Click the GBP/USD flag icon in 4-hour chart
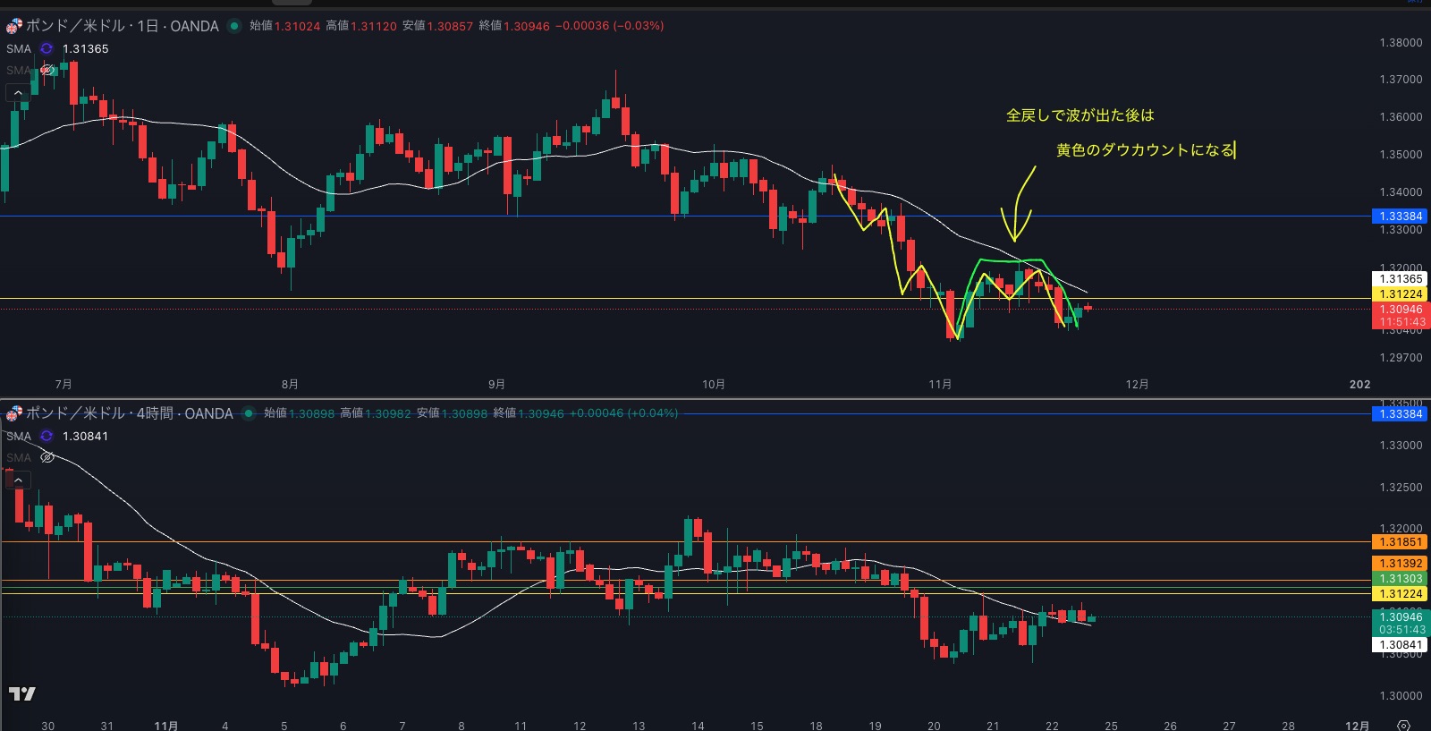 point(13,413)
